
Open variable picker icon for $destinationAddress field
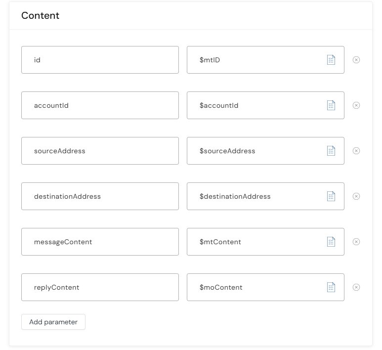click(331, 196)
